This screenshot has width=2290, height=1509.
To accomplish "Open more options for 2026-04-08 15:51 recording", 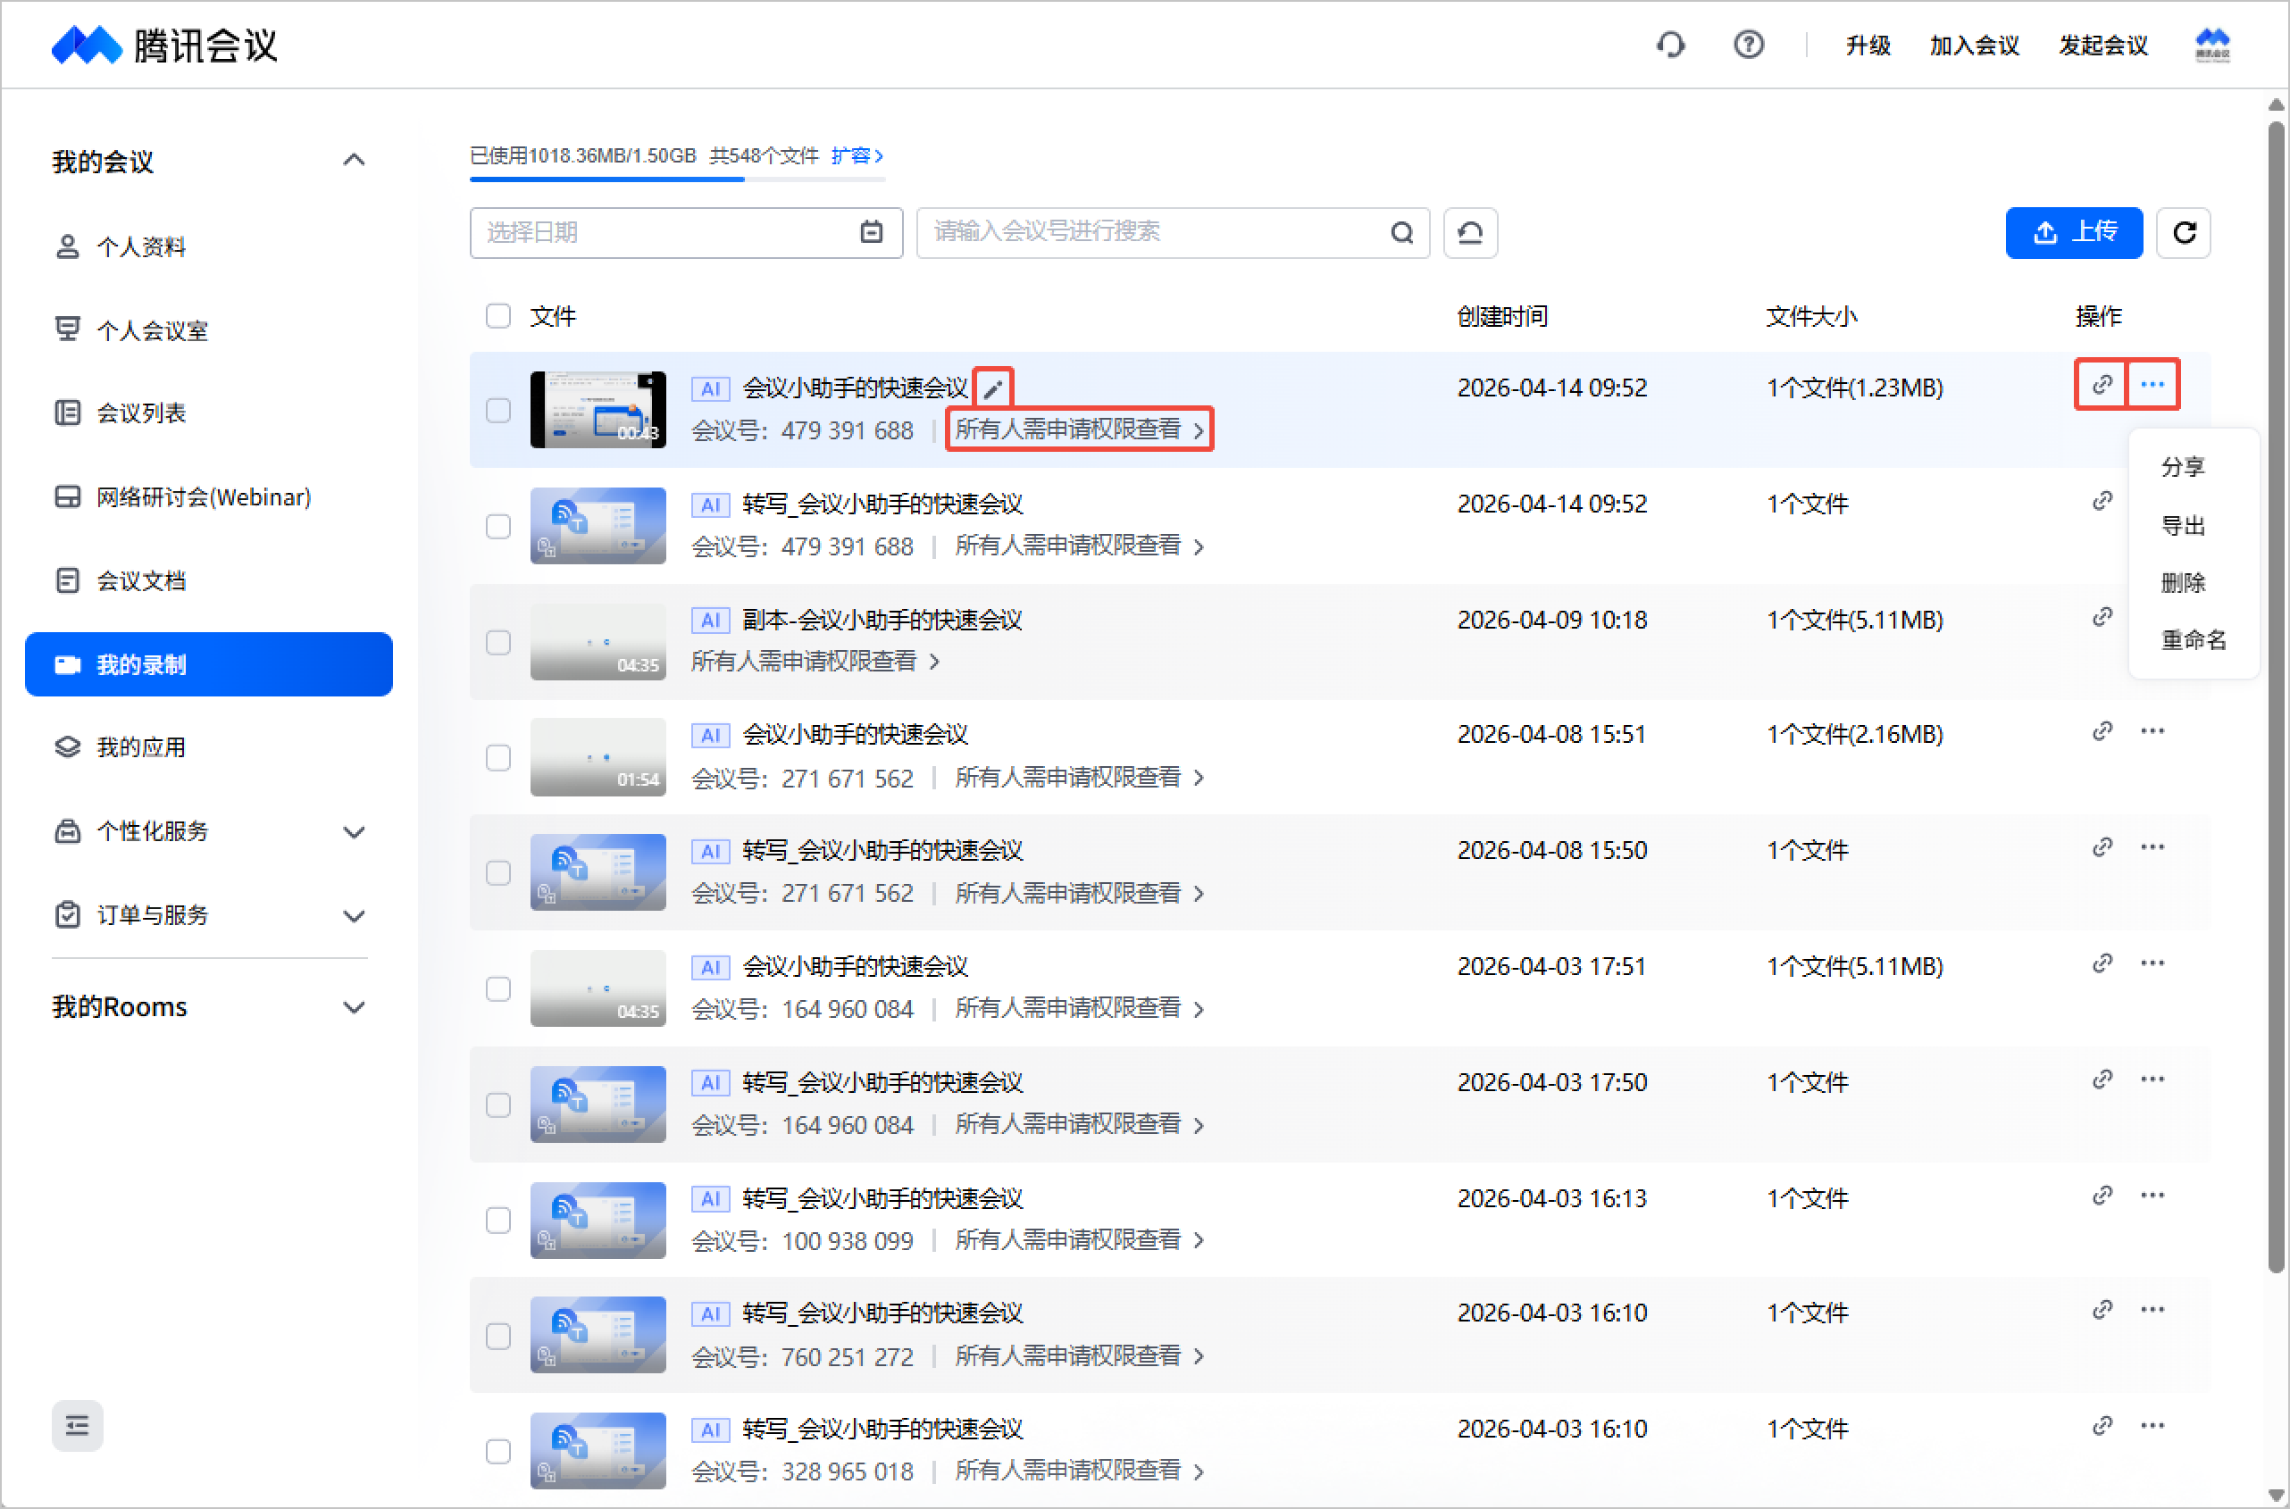I will 2152,731.
